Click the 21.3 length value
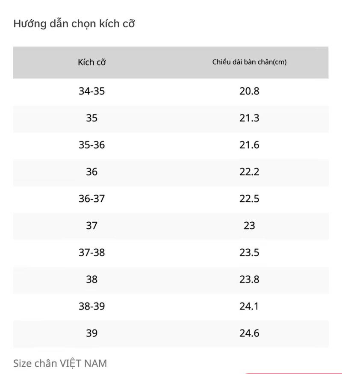Viewport: 342px width, 374px height. (x=249, y=118)
